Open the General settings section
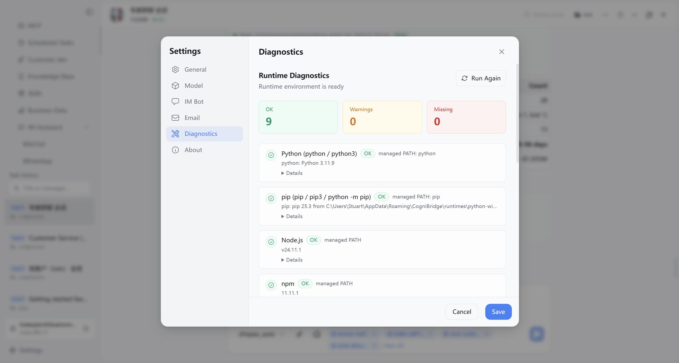 (204, 70)
